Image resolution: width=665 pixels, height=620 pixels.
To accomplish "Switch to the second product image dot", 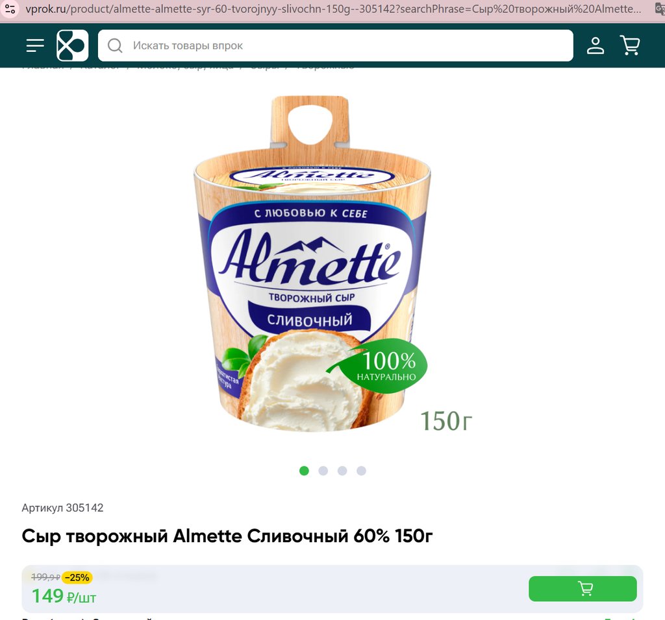I will coord(323,471).
